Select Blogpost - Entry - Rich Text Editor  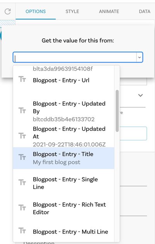click(64, 208)
